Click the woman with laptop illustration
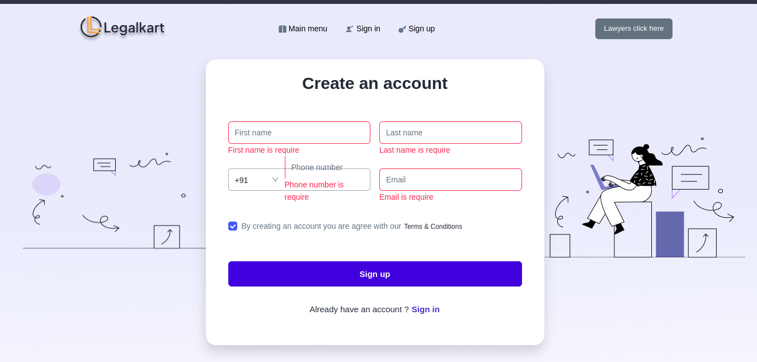This screenshot has width=757, height=362. pos(624,187)
